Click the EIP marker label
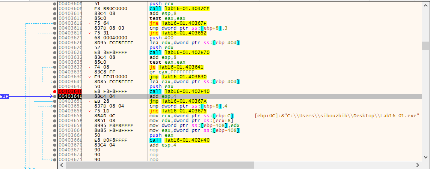Screen dimensions: 430x169 pos(4,96)
